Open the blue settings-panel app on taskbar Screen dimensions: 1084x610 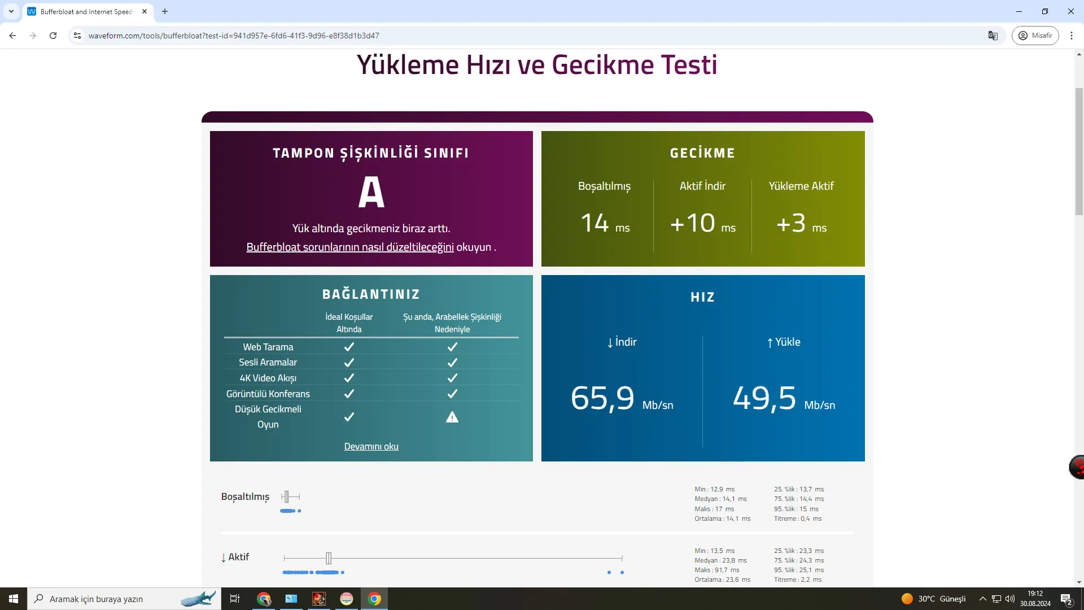click(x=291, y=599)
